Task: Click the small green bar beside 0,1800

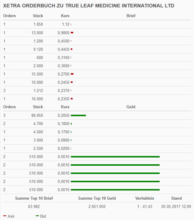Action: [x=71, y=124]
